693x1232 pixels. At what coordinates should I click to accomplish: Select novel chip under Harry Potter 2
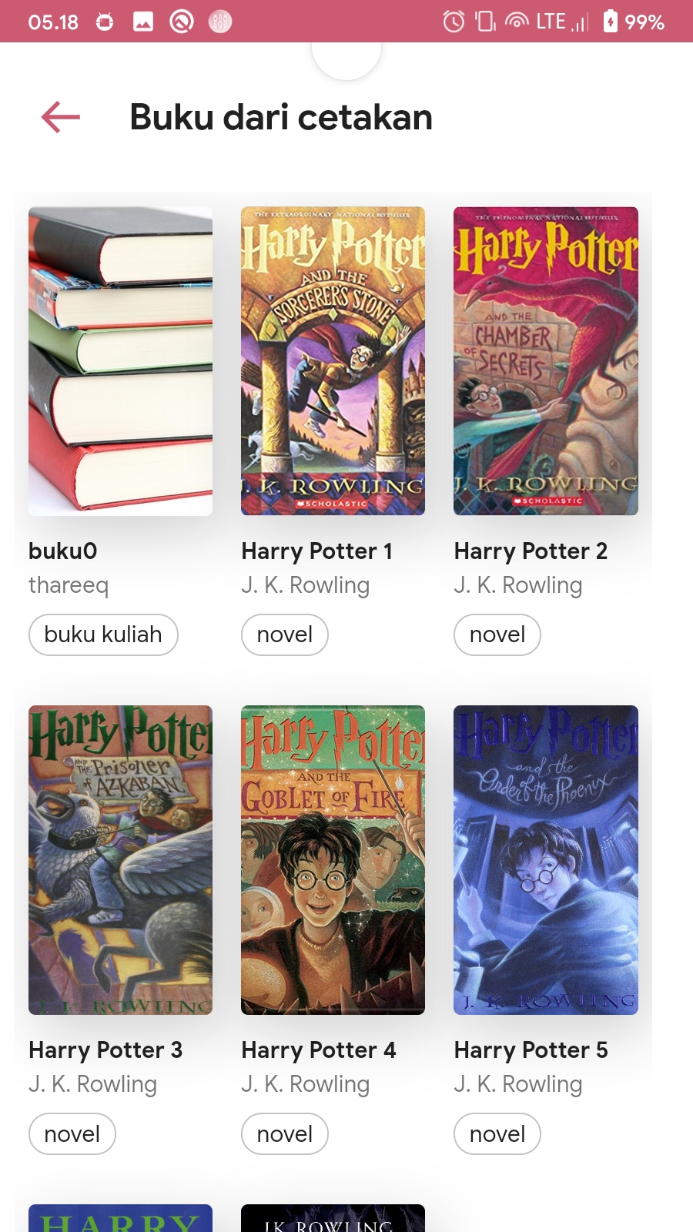[497, 634]
